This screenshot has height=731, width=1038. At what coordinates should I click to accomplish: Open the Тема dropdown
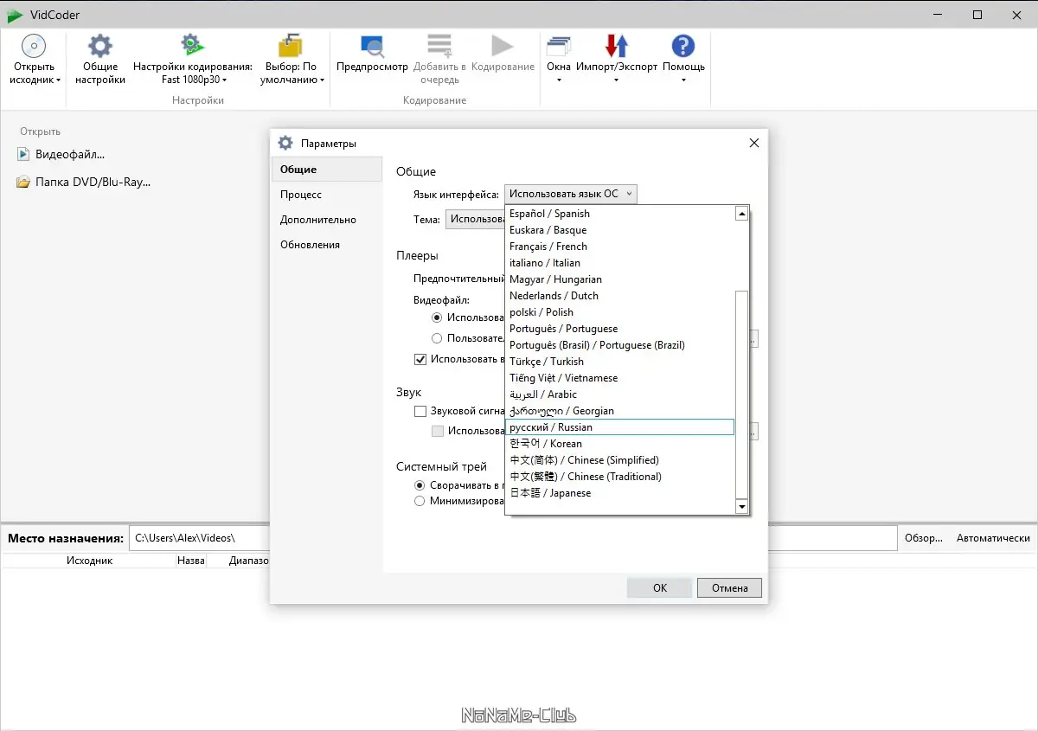point(475,220)
